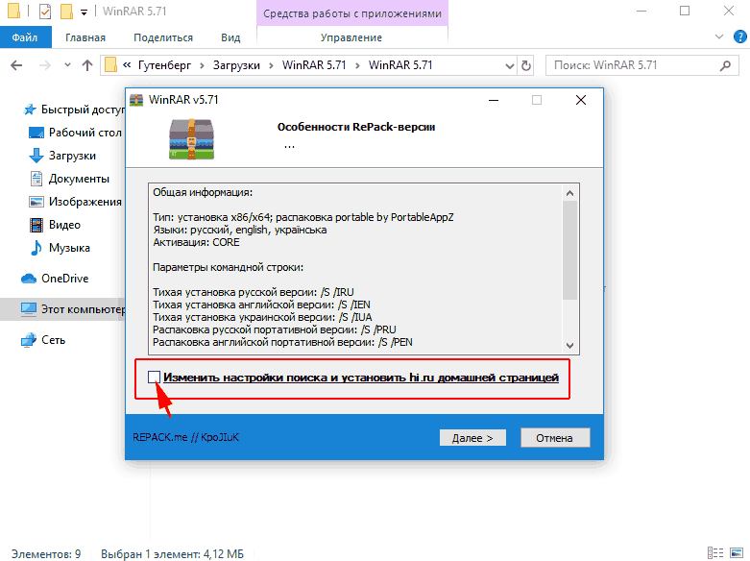Refresh the Explorer folder view
Image resolution: width=750 pixels, height=561 pixels.
[x=526, y=65]
